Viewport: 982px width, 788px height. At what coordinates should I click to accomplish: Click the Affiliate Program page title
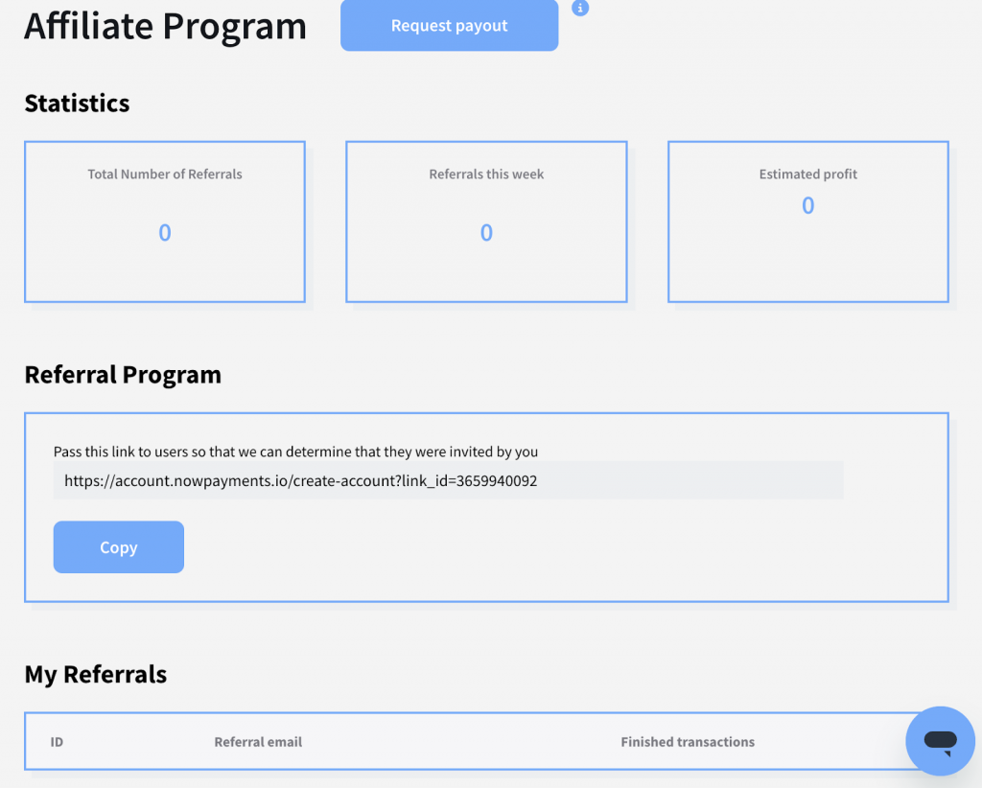(x=165, y=27)
